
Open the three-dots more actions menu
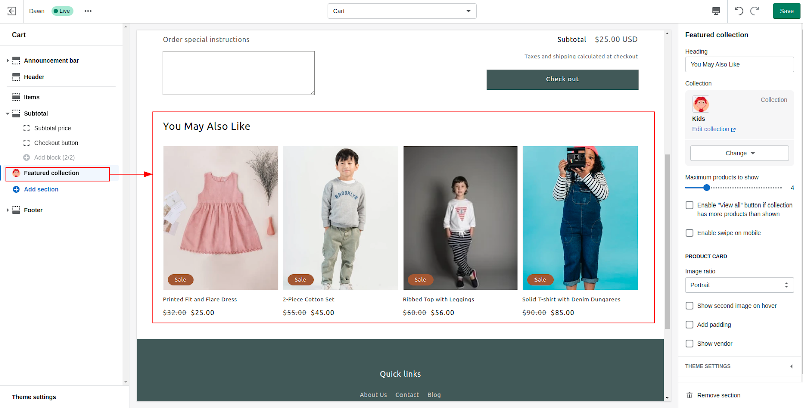[x=88, y=11]
